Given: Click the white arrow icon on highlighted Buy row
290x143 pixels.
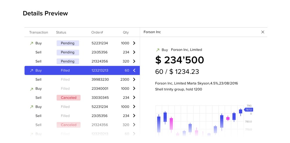Looking at the screenshot, I should click(31, 70).
